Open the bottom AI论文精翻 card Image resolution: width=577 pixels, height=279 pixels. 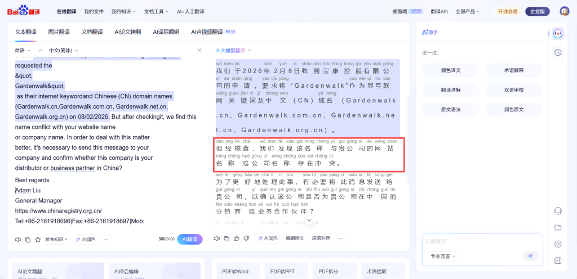click(x=58, y=271)
